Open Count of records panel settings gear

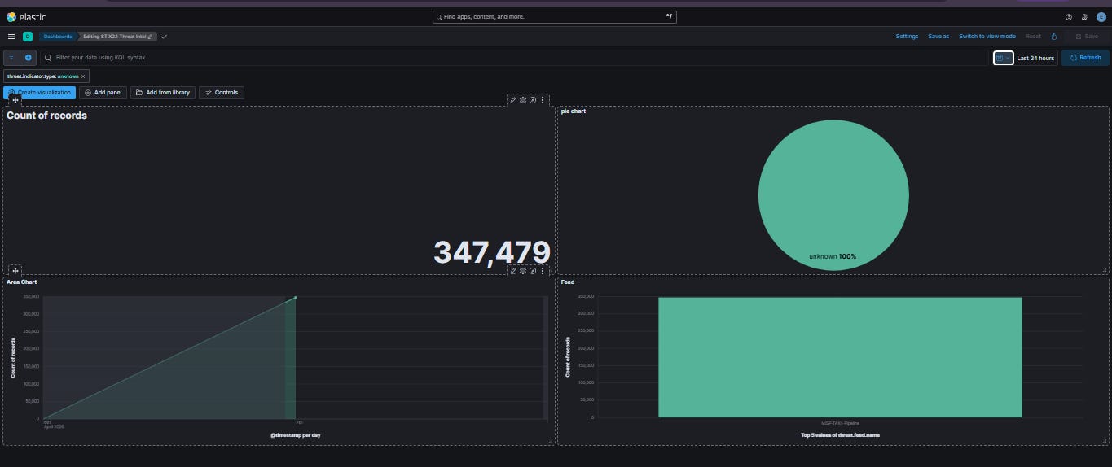523,100
